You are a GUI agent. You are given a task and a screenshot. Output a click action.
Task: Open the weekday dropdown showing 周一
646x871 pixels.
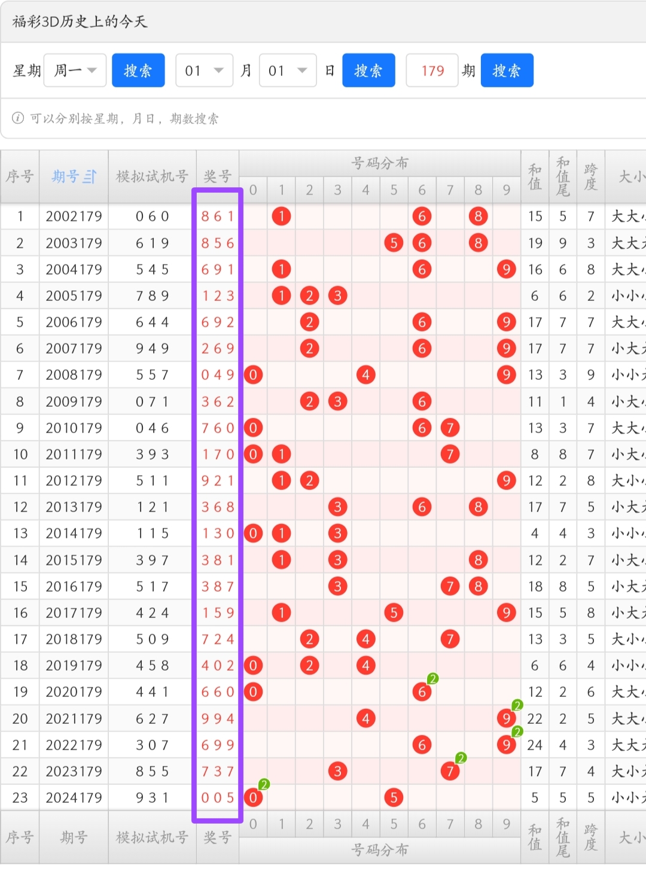75,71
